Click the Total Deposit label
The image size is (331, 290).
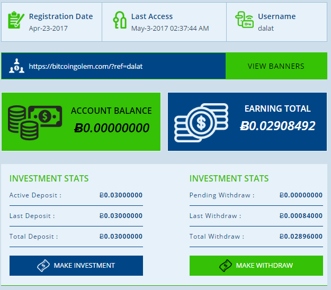tap(33, 237)
